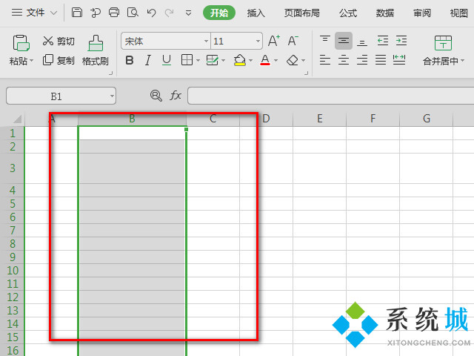The width and height of the screenshot is (474, 356).
Task: Apply the yellow fill color swatch
Action: click(239, 60)
